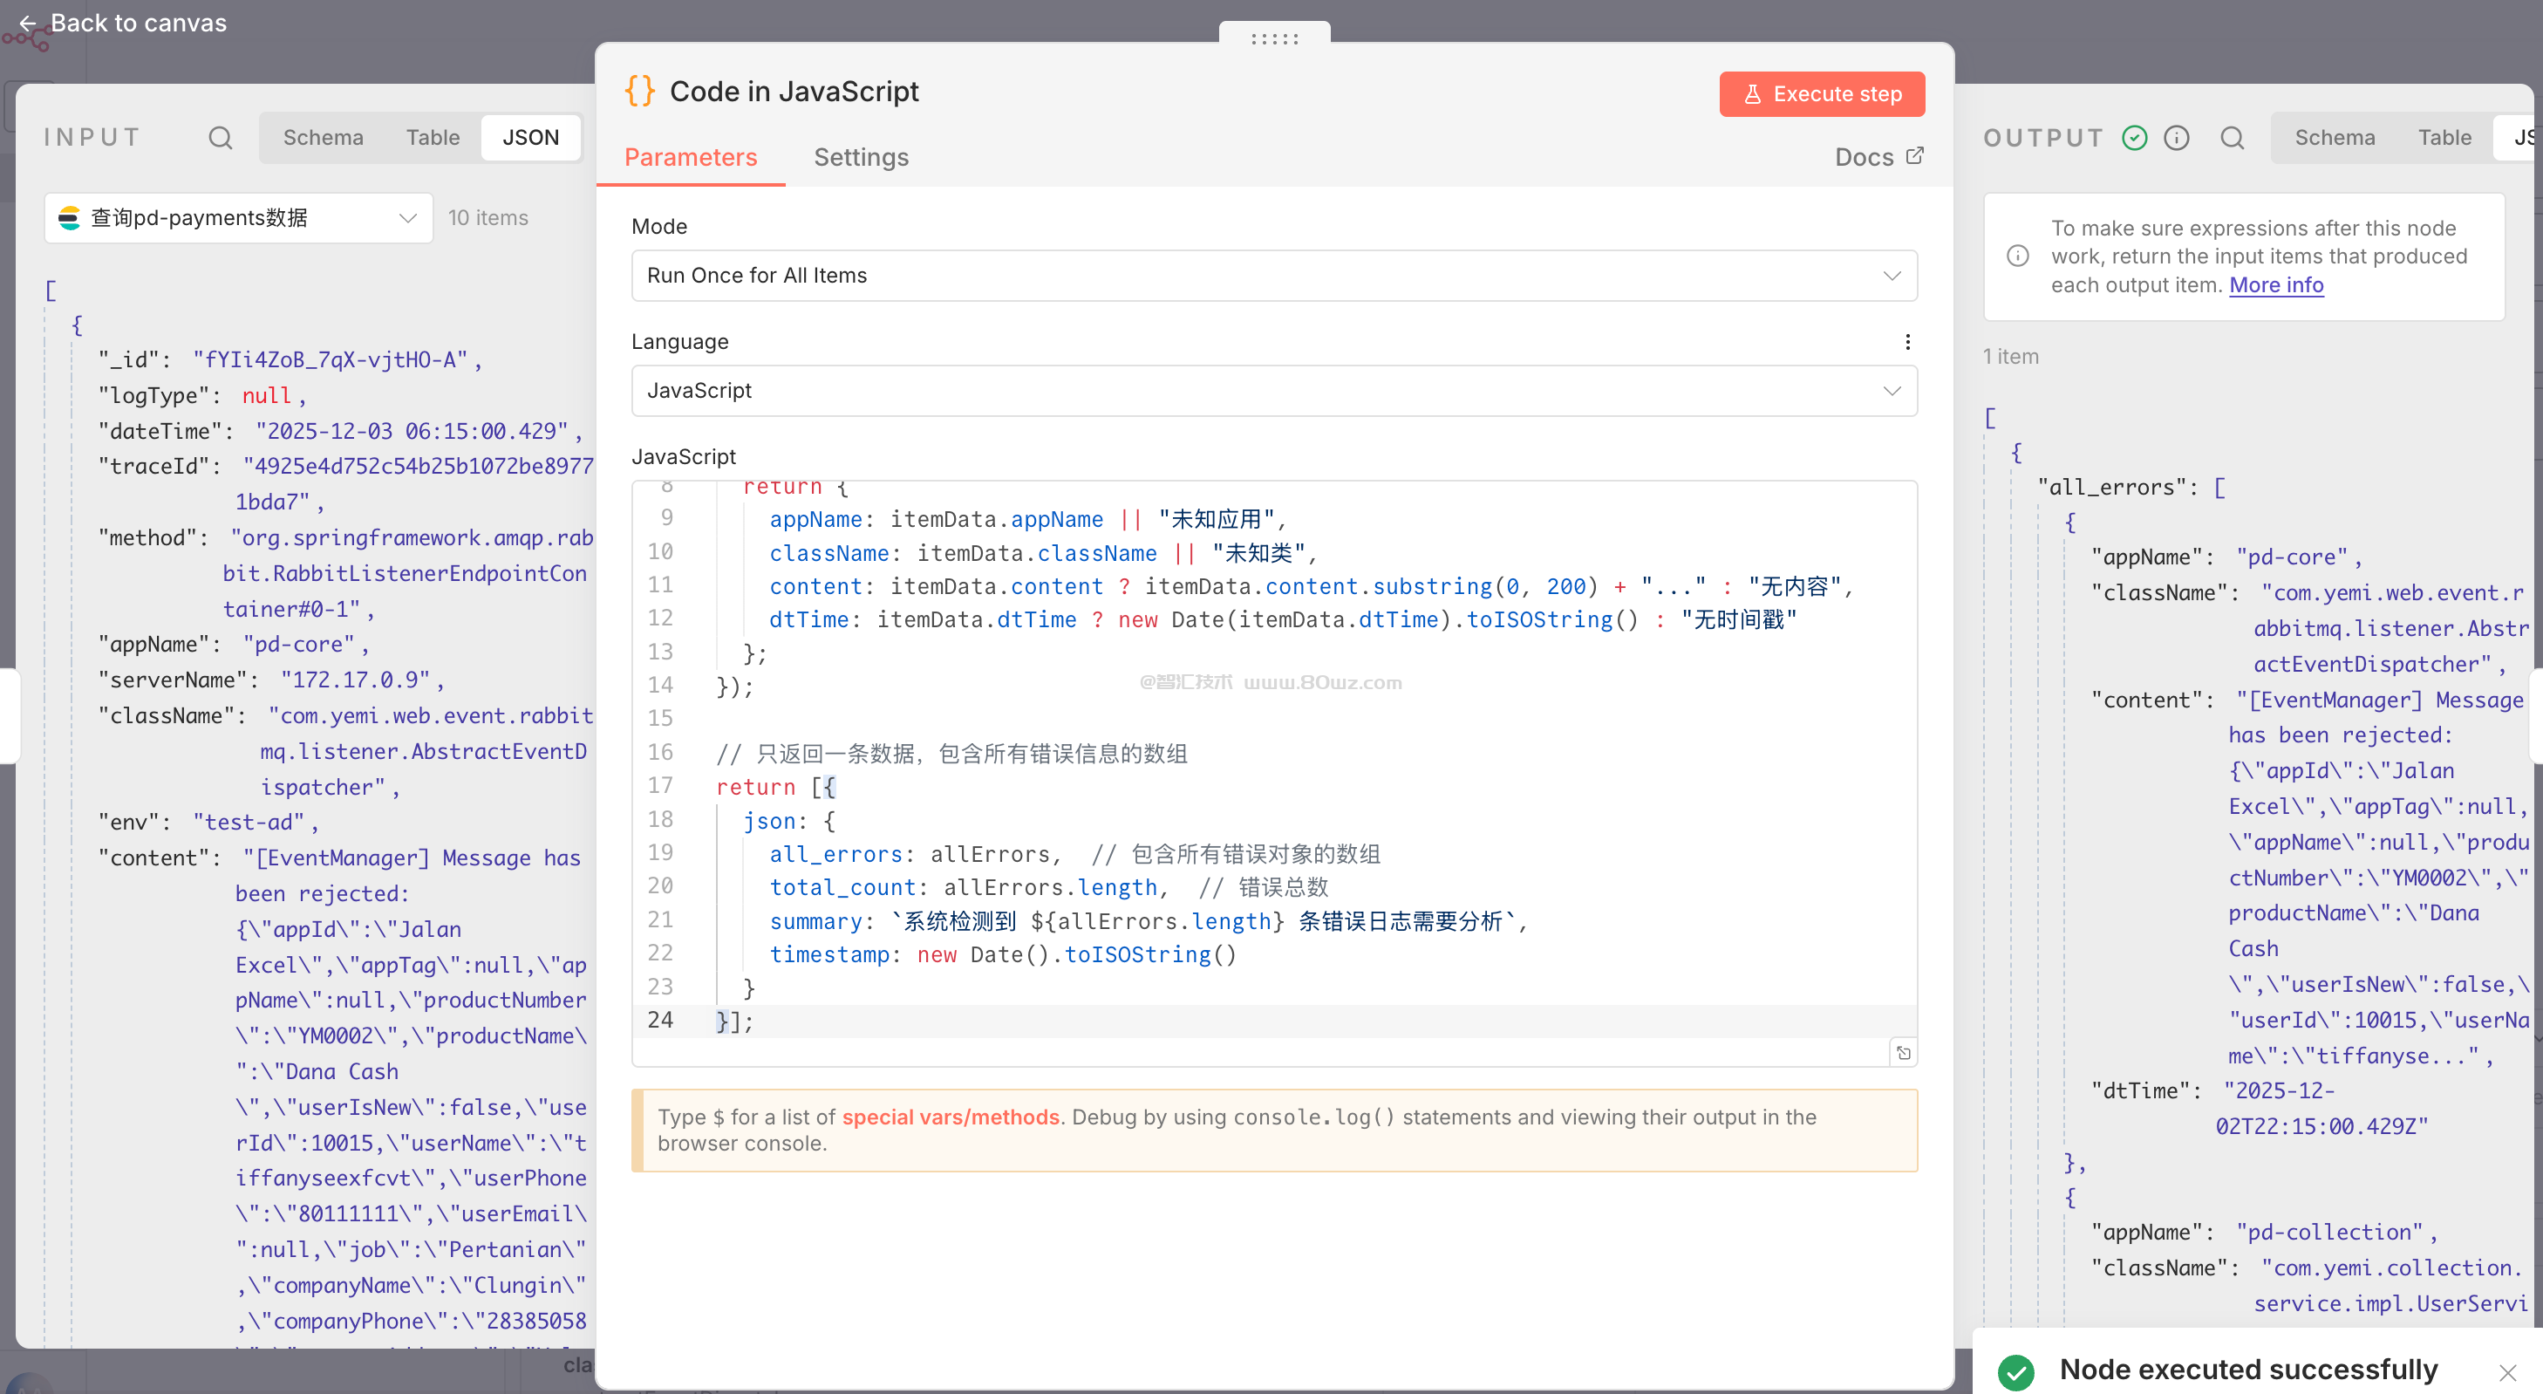This screenshot has height=1394, width=2543.
Task: Open the Language dropdown set to JavaScript
Action: click(x=1273, y=391)
